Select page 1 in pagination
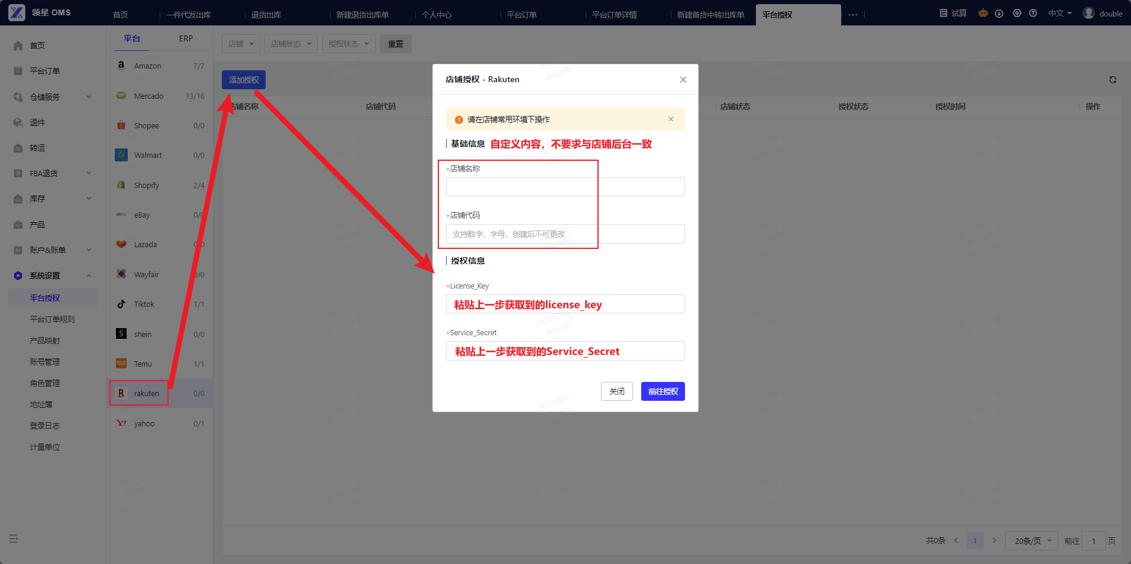The image size is (1131, 564). point(975,540)
